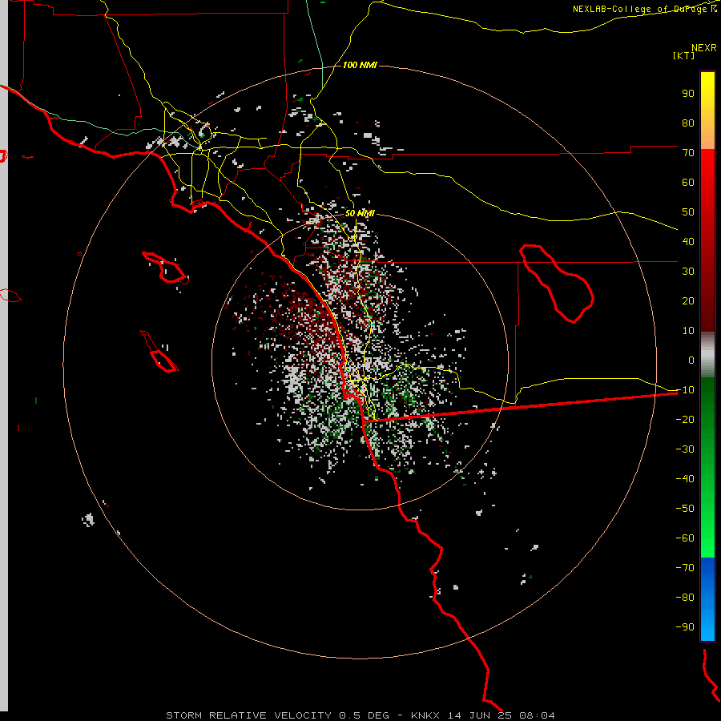The height and width of the screenshot is (721, 721).
Task: Click the KNKX station identifier in footer
Action: click(x=425, y=715)
